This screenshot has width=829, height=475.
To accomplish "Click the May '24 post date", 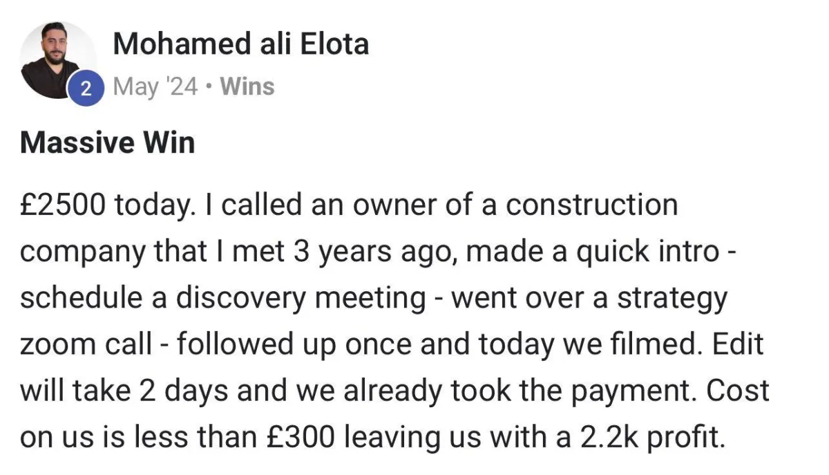I will 155,87.
